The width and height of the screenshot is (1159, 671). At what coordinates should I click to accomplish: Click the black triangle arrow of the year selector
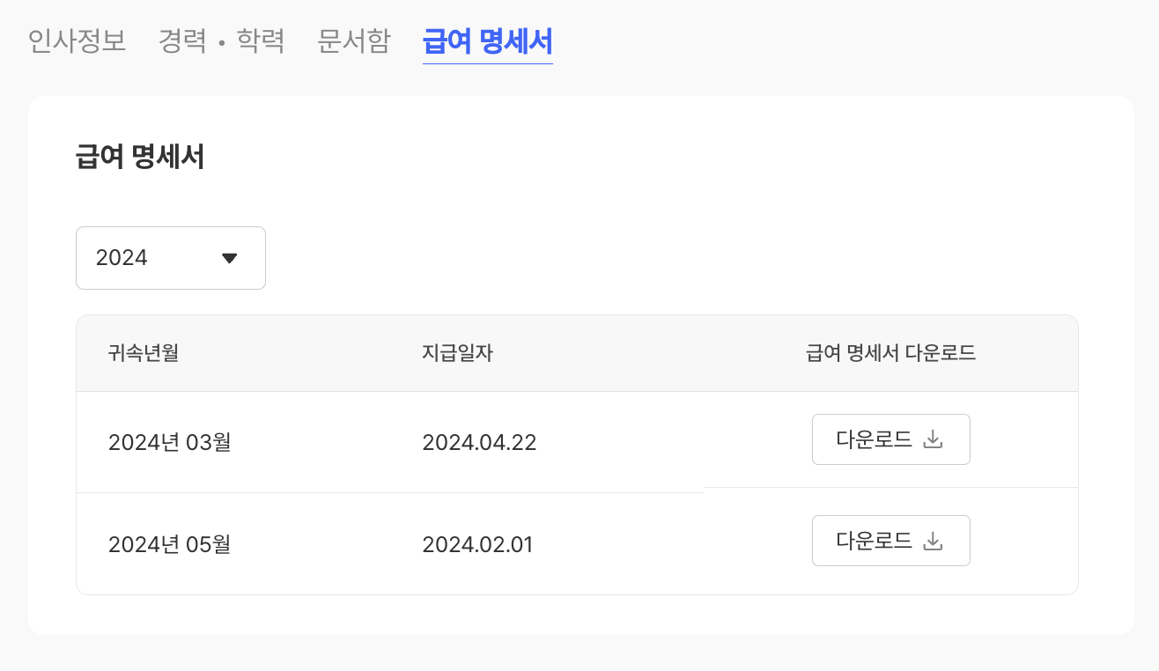tap(230, 258)
